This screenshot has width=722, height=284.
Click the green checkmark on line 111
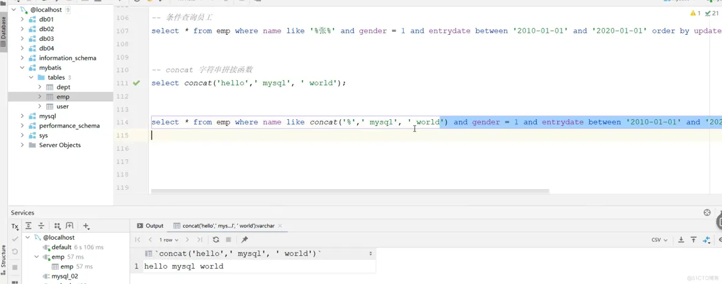pyautogui.click(x=137, y=83)
